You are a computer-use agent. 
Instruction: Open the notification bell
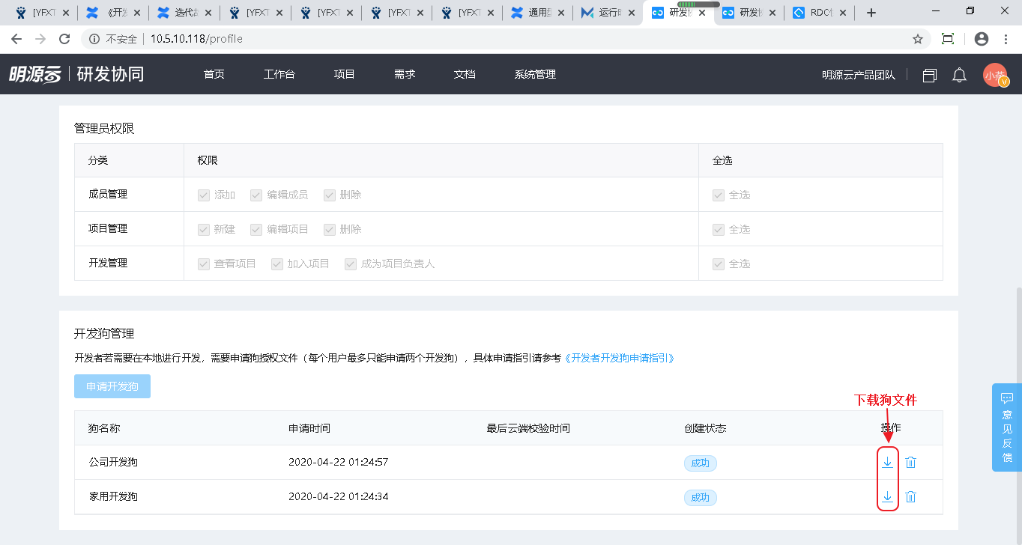(x=959, y=75)
